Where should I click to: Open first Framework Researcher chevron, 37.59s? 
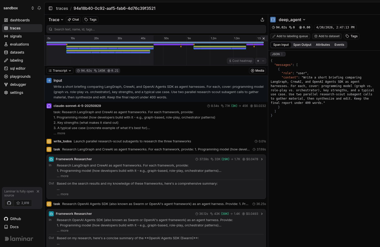click(x=262, y=159)
